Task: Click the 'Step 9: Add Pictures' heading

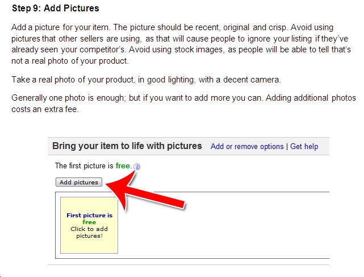Action: point(56,8)
